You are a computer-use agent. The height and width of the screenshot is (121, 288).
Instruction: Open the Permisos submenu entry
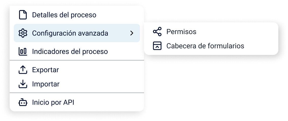pyautogui.click(x=181, y=32)
